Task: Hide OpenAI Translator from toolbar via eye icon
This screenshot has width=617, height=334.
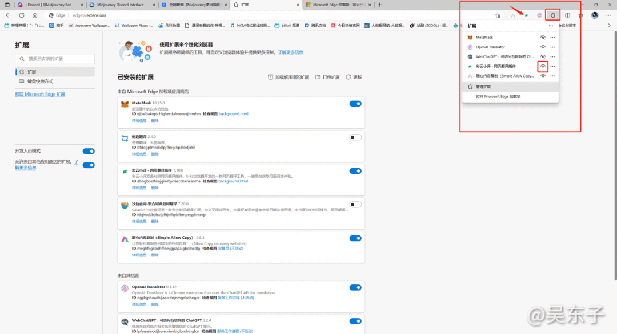Action: [543, 47]
